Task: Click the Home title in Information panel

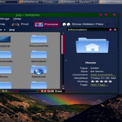Action: point(91,63)
